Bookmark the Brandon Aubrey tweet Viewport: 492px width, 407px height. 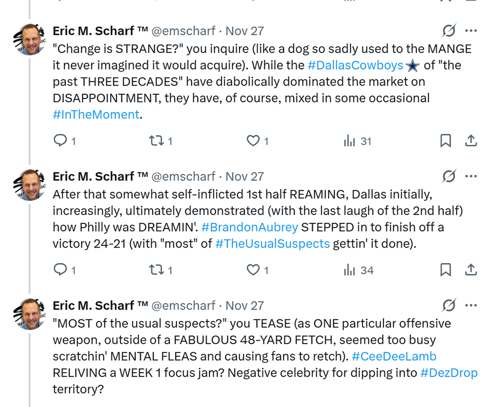click(446, 270)
